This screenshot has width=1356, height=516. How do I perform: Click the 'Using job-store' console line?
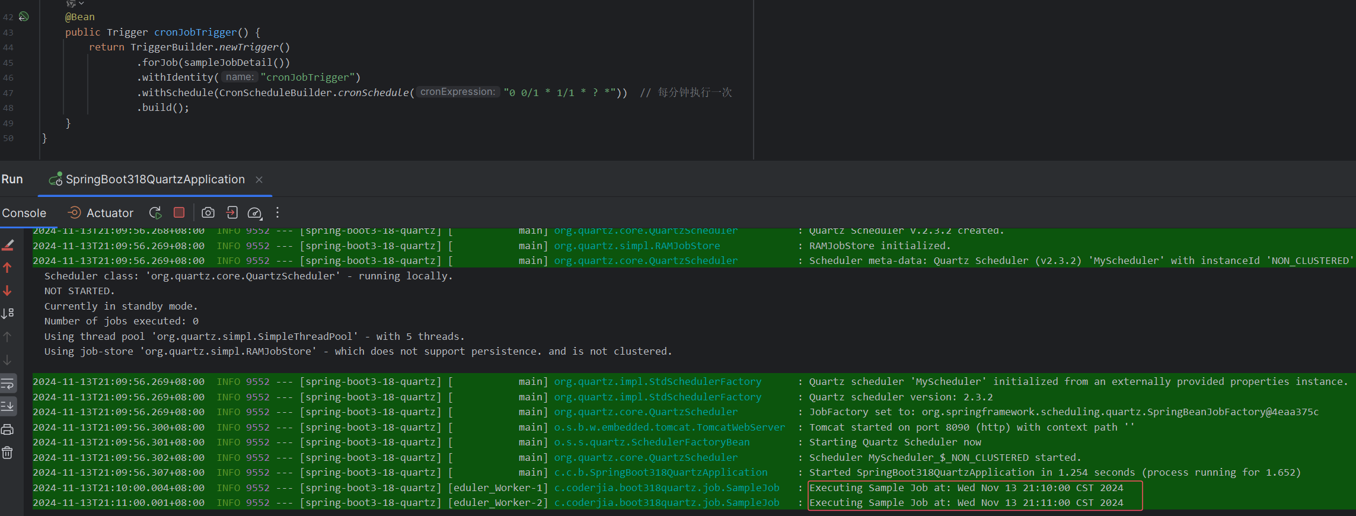coord(358,351)
